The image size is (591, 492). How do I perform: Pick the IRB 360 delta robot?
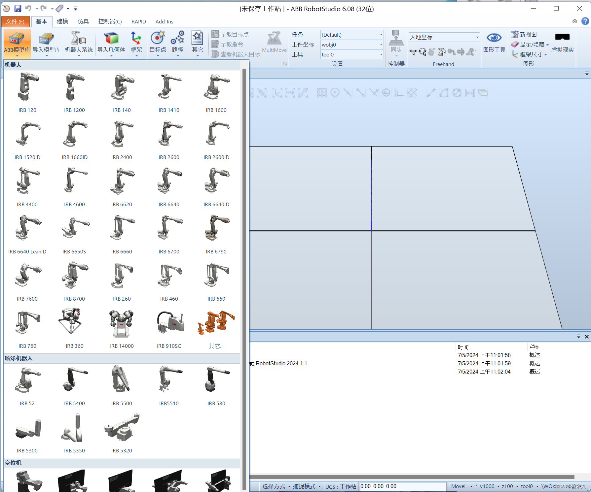[x=74, y=328]
